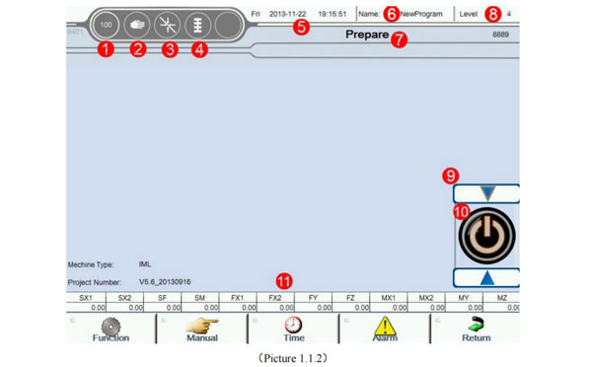Click the project number V5.6_20130916
Image resolution: width=592 pixels, height=367 pixels.
165,282
